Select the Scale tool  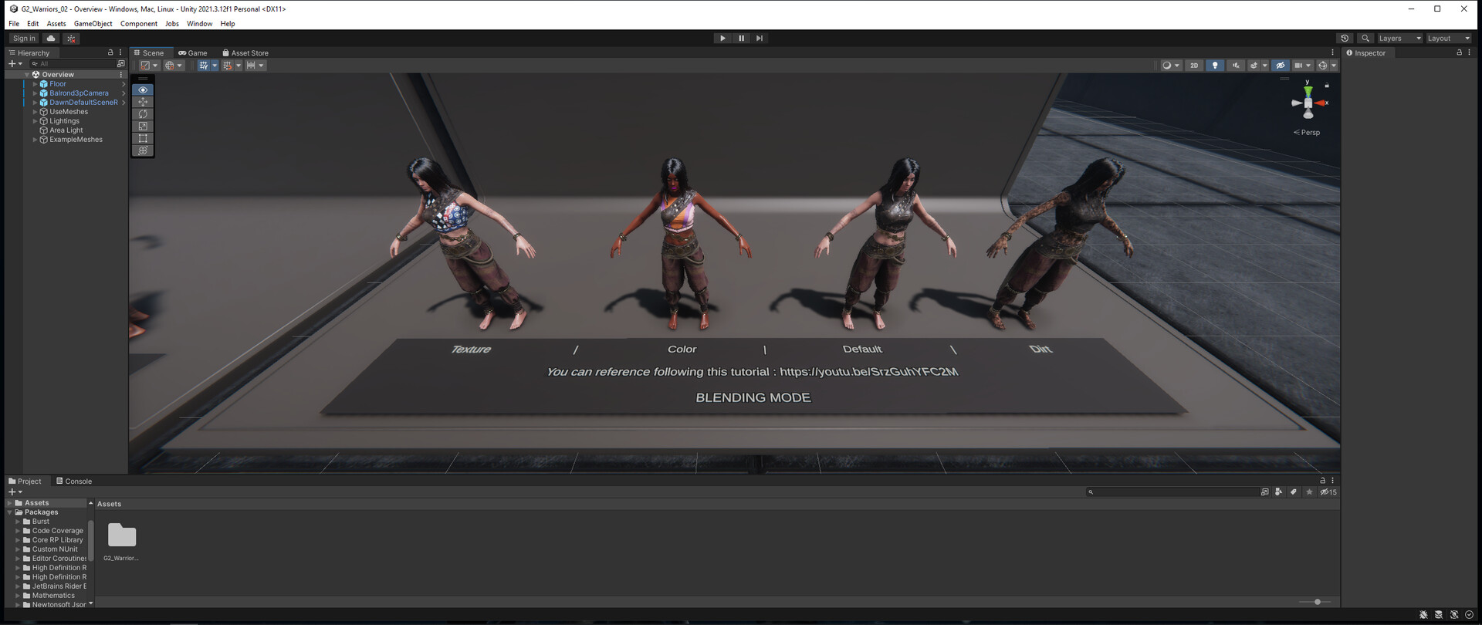click(143, 126)
